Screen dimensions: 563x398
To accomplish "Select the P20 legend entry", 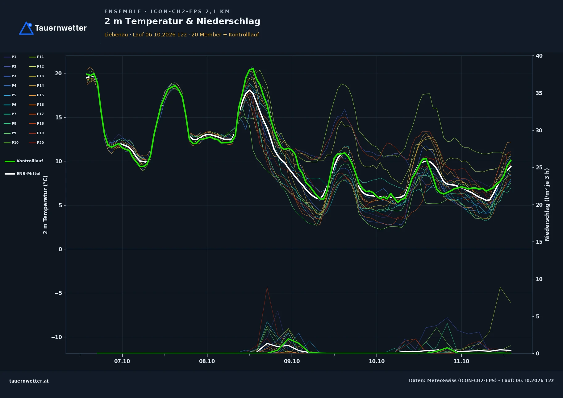I will 36,143.
